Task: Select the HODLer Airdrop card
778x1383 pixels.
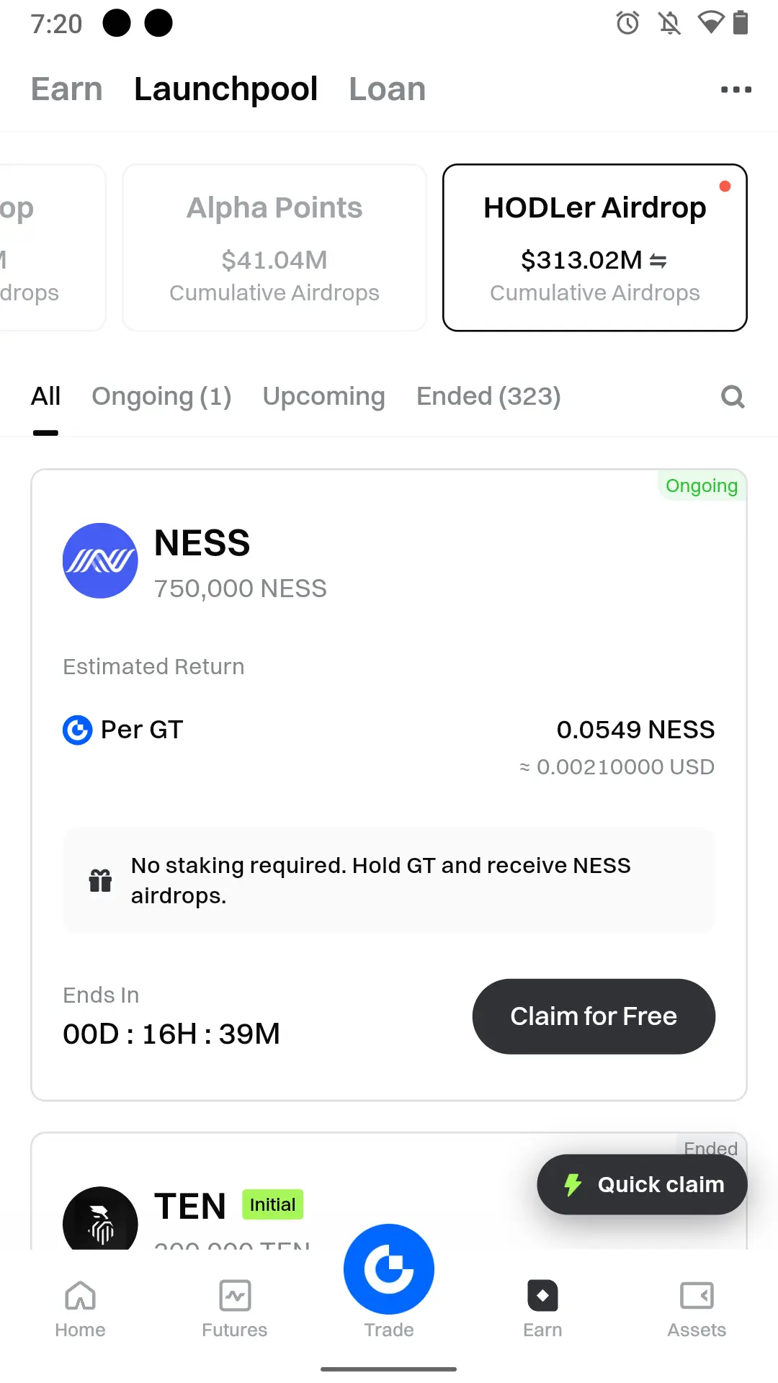Action: pyautogui.click(x=594, y=248)
